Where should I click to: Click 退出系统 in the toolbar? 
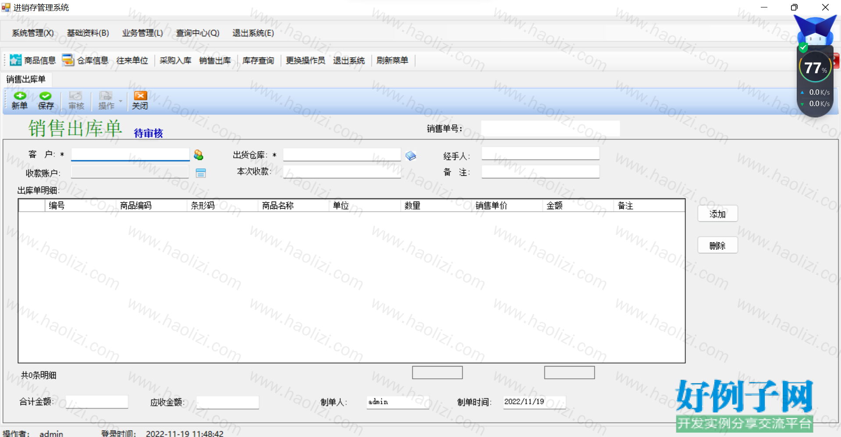[349, 60]
